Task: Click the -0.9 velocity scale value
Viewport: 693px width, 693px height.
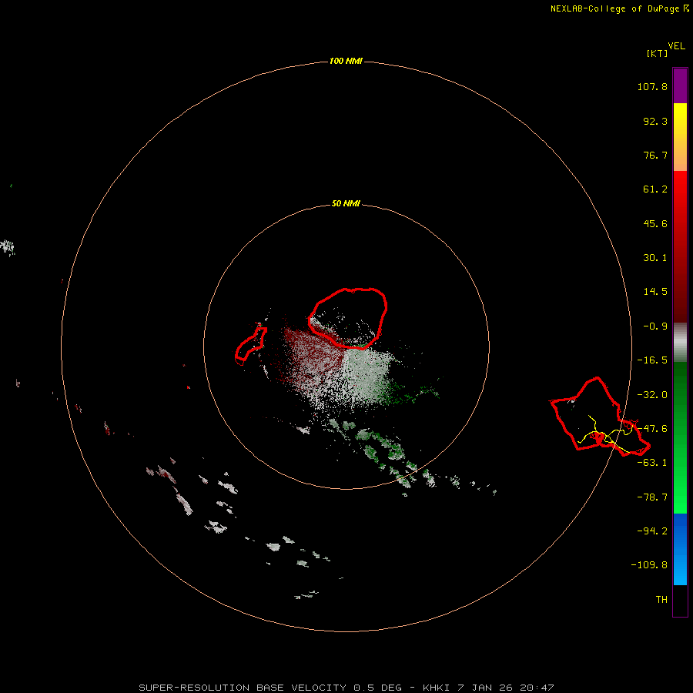Action: coord(655,326)
